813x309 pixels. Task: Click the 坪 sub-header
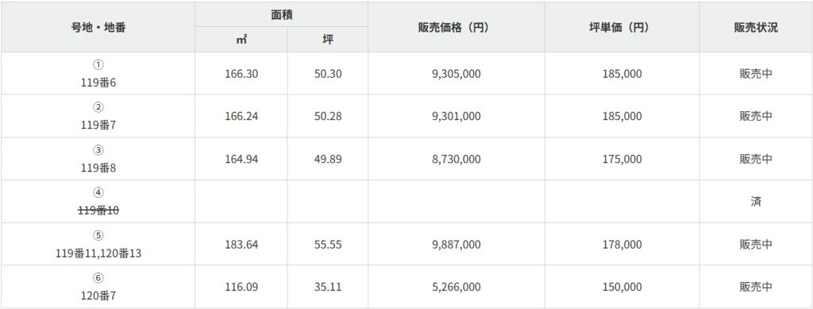click(x=328, y=40)
